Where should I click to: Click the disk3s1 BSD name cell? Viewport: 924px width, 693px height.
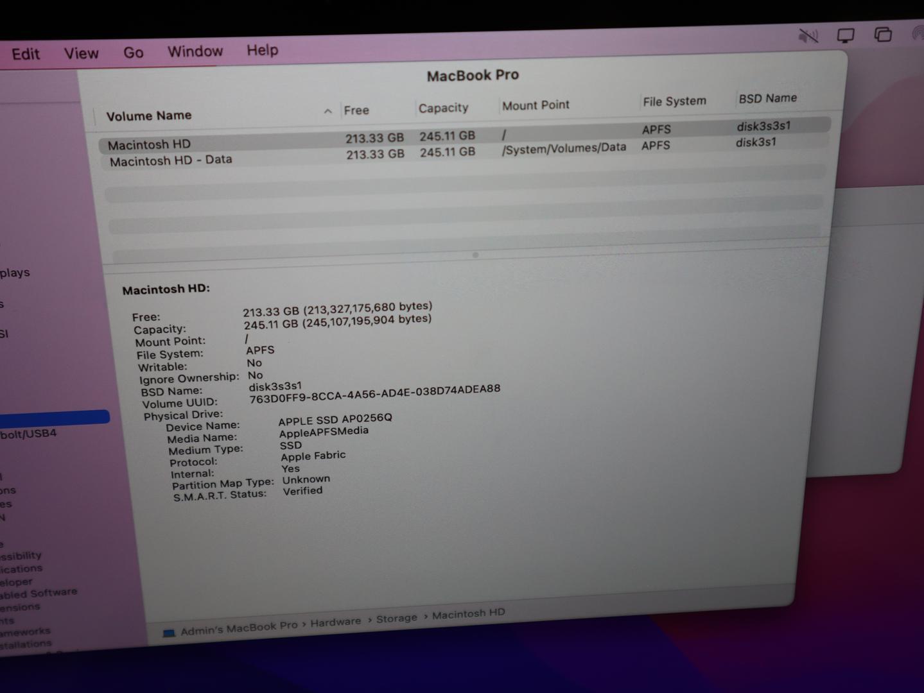[756, 142]
